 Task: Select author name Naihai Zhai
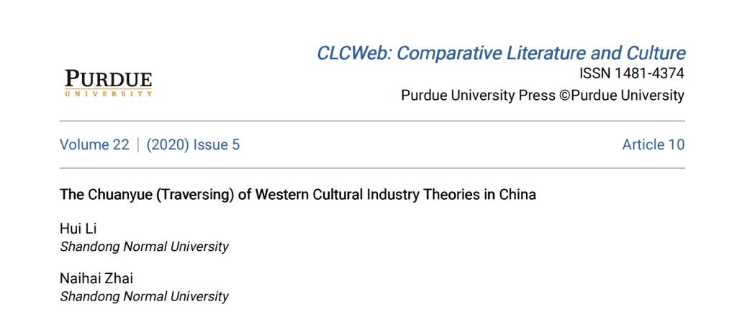pos(96,278)
